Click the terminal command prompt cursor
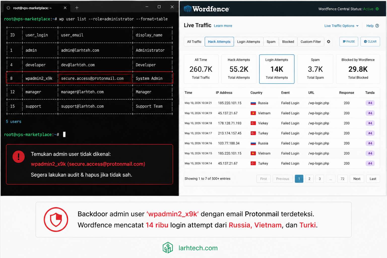The height and width of the screenshot is (258, 387). [64, 134]
